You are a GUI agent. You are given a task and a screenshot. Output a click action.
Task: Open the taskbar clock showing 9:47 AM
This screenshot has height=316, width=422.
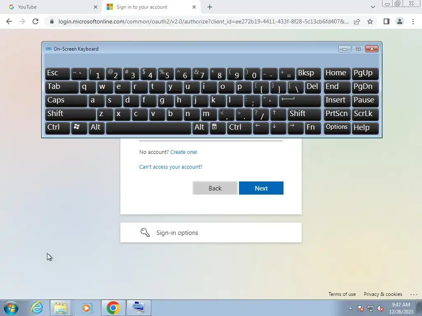[x=401, y=308]
